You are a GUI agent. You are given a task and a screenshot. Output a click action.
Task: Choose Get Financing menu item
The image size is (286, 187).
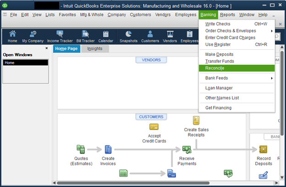click(237, 108)
